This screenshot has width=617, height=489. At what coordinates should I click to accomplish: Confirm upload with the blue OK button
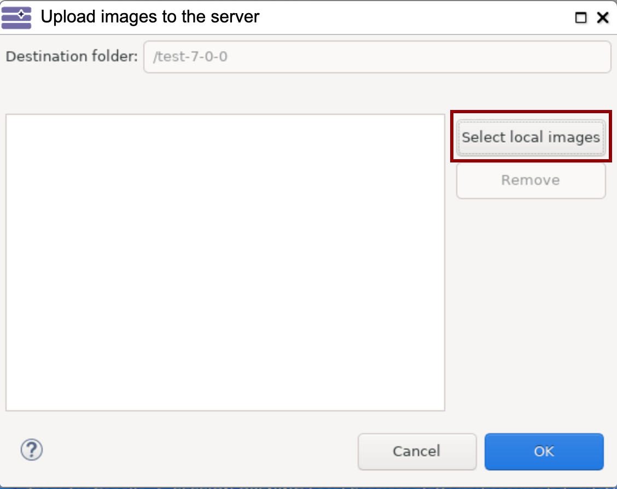(x=544, y=452)
